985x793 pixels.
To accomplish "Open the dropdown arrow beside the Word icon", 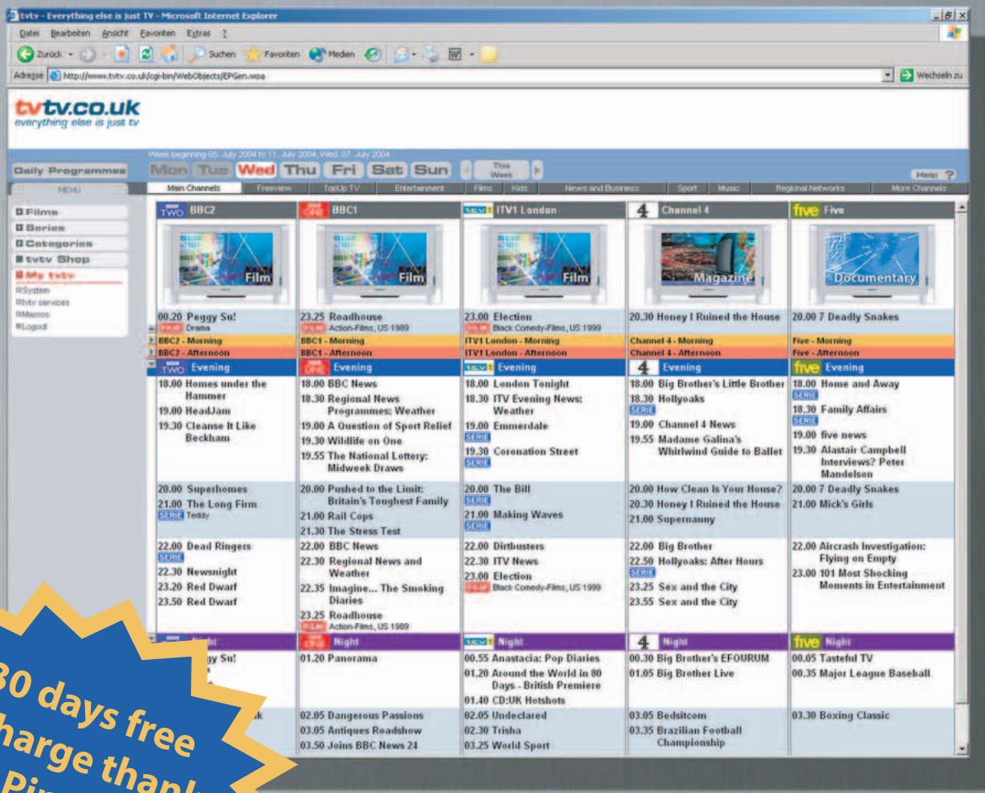I will click(x=471, y=55).
